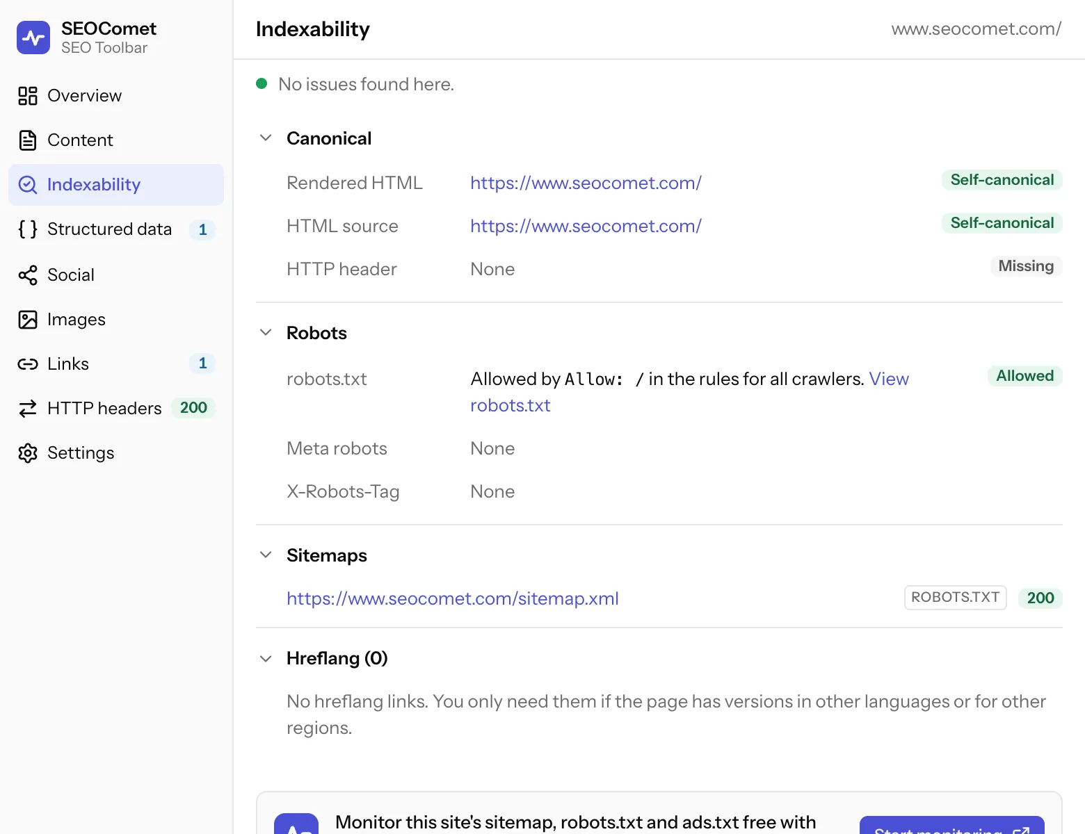Click None value for HTTP header
1085x834 pixels.
coord(492,269)
